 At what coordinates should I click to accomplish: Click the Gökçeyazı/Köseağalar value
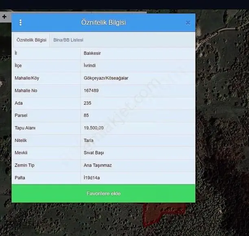[x=106, y=78]
